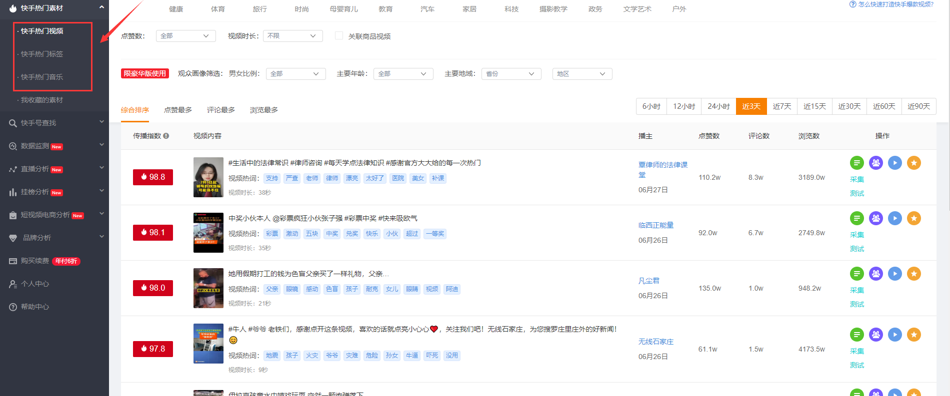Open the 视频时长 dropdown
Image resolution: width=950 pixels, height=396 pixels.
click(x=293, y=36)
